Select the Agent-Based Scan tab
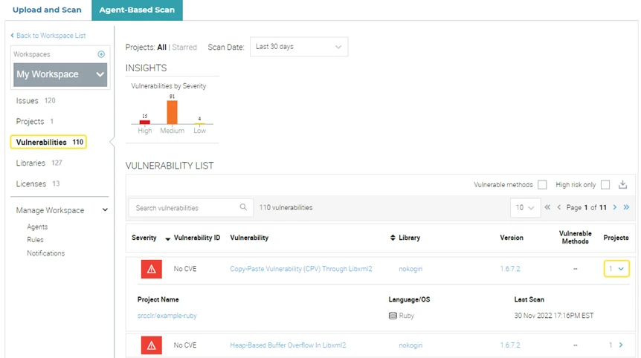 137,10
